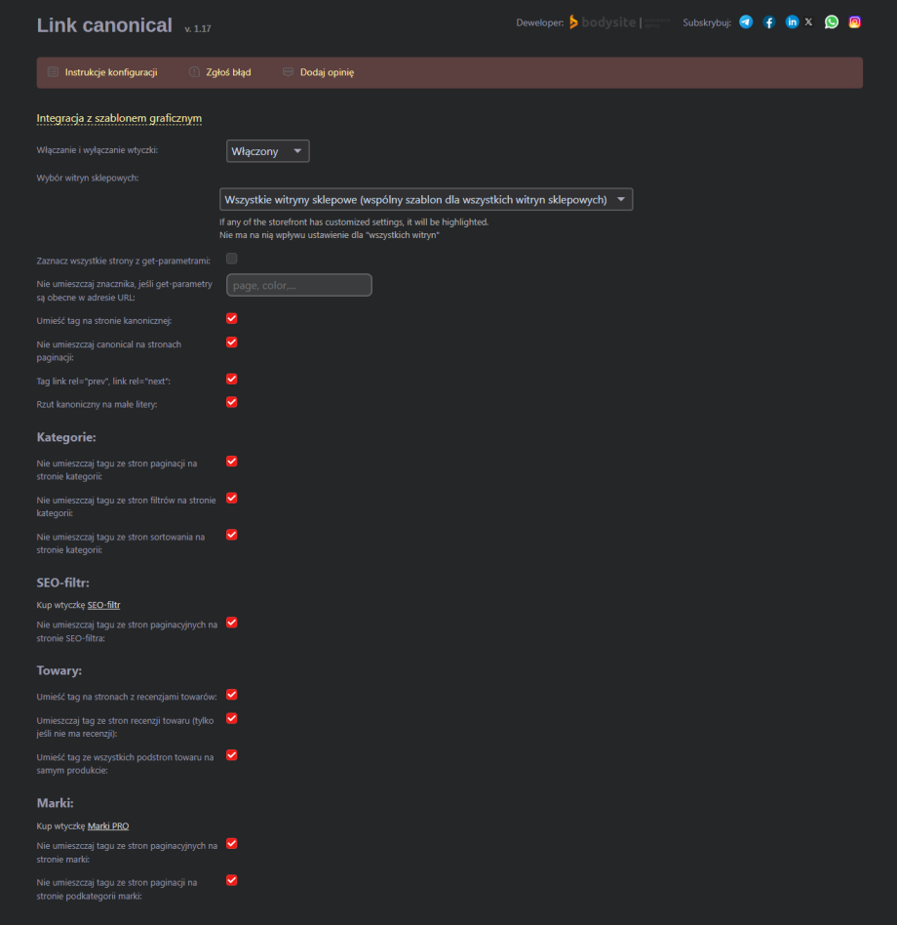Uncheck 'Umieść tag na stronie kanonicznej'
This screenshot has width=897, height=925.
pyautogui.click(x=232, y=318)
